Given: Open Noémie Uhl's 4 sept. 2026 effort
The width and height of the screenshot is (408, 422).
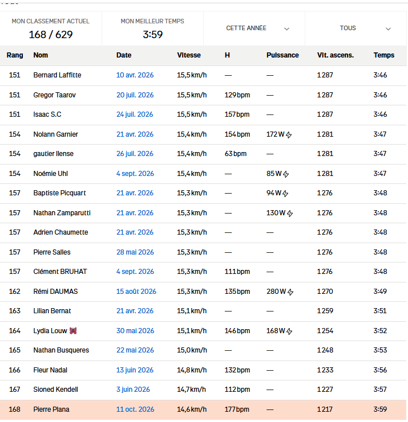Looking at the screenshot, I should 135,174.
